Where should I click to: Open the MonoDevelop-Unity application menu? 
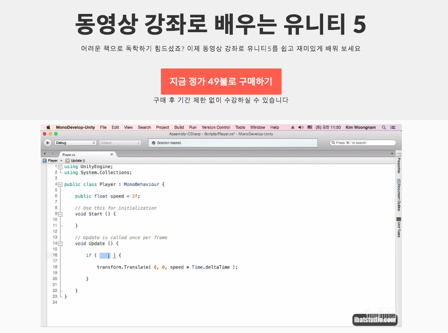coord(76,128)
